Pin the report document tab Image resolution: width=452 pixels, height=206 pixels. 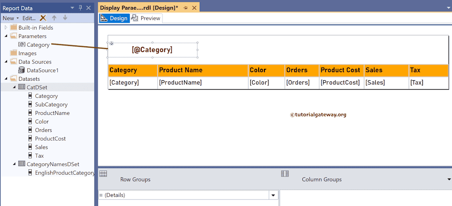[185, 8]
